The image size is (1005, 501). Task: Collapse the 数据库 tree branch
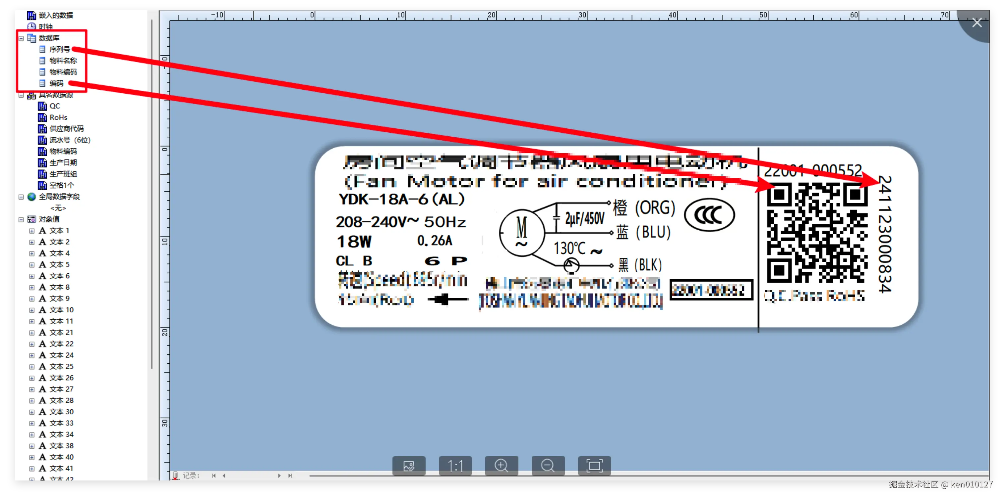pos(21,38)
